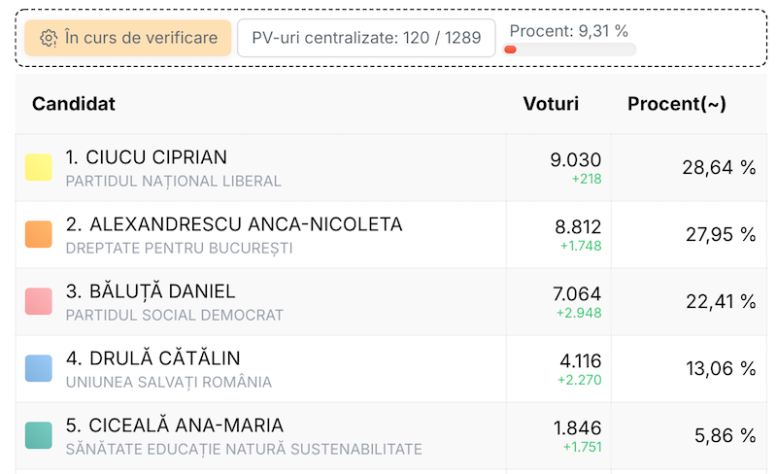Click the PV-uri centralizate 120 / 1289 box

pyautogui.click(x=366, y=38)
